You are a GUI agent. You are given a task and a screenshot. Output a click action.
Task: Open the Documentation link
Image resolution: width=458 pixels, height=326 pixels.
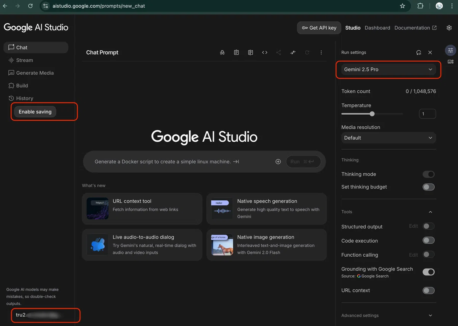pyautogui.click(x=415, y=28)
